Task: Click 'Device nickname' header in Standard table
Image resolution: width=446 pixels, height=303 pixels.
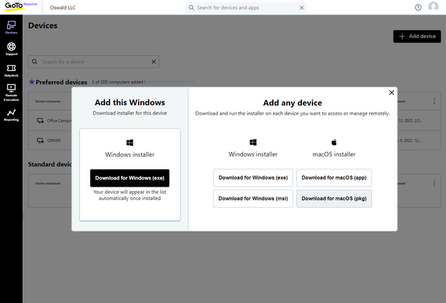Action: click(x=48, y=184)
